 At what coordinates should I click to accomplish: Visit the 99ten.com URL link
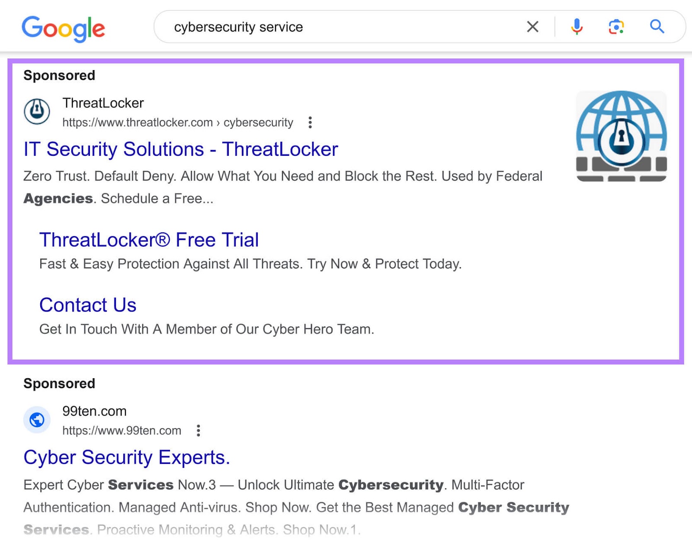(x=121, y=430)
